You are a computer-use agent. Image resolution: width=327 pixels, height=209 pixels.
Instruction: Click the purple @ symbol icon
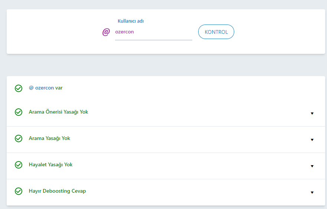(106, 32)
